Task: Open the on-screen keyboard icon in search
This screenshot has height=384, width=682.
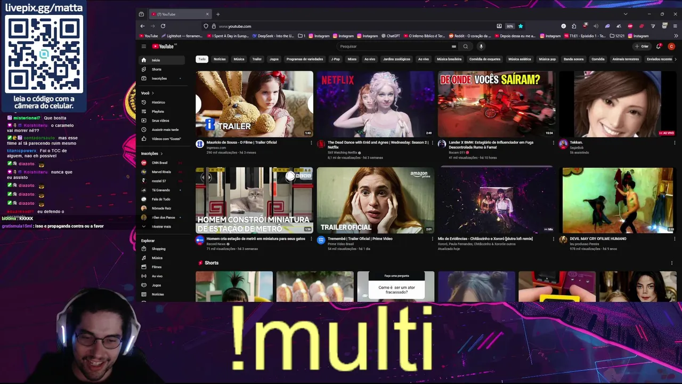Action: tap(454, 46)
